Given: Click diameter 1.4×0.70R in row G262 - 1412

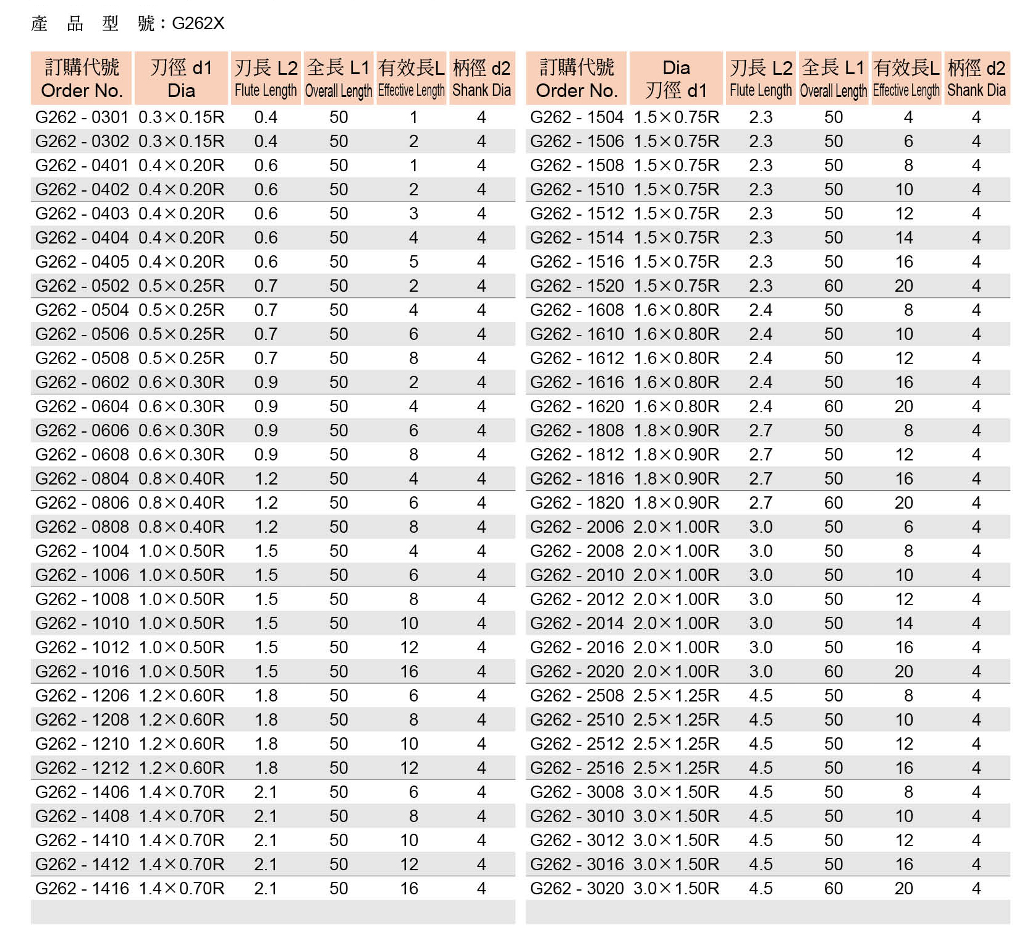Looking at the screenshot, I should pyautogui.click(x=182, y=865).
